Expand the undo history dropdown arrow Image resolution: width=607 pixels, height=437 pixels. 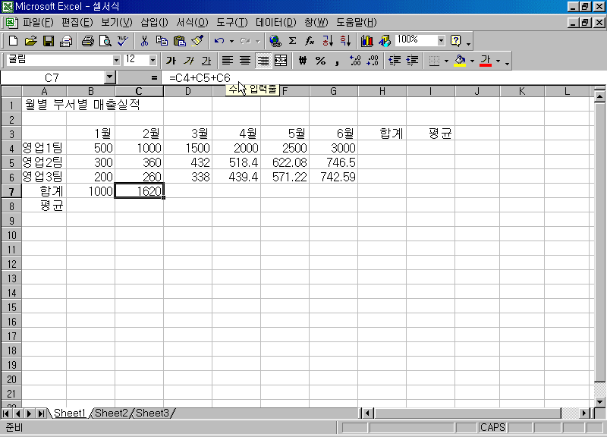[231, 41]
